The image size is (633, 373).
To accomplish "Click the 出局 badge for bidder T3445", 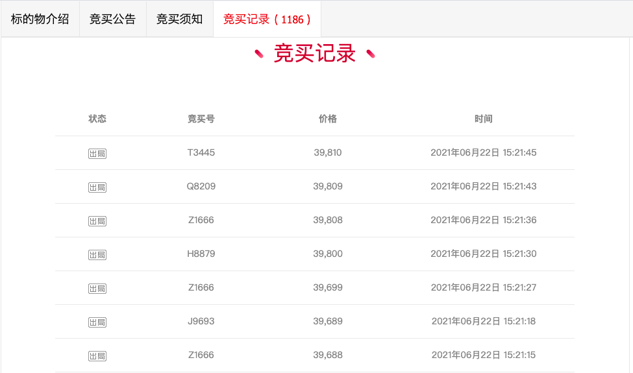I will (97, 154).
